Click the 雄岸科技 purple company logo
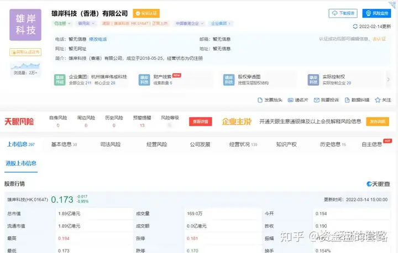 point(25,25)
